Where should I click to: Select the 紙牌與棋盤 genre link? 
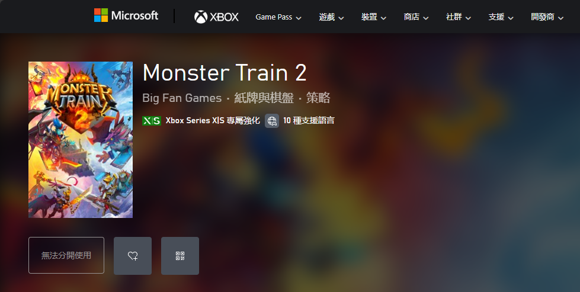(264, 98)
